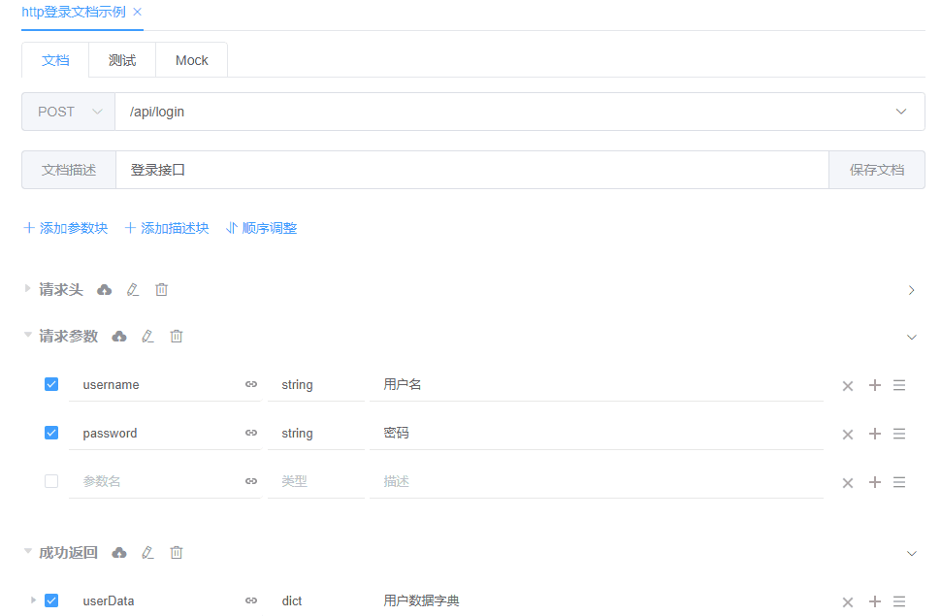Click cloud upload icon next to 请求头
This screenshot has width=941, height=616.
[105, 290]
